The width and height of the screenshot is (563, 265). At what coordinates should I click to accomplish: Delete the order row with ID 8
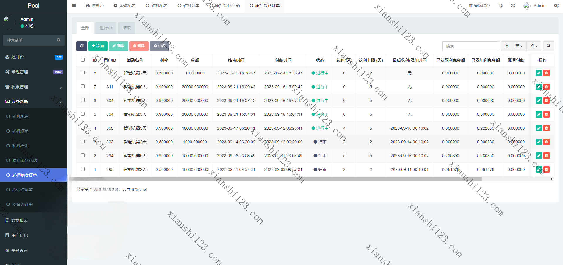click(546, 73)
